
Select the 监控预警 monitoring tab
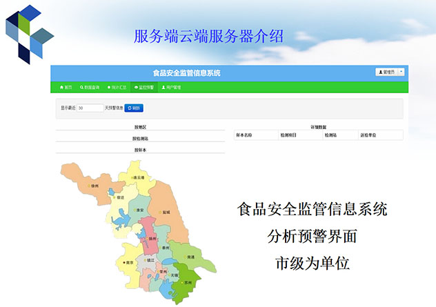(x=144, y=88)
